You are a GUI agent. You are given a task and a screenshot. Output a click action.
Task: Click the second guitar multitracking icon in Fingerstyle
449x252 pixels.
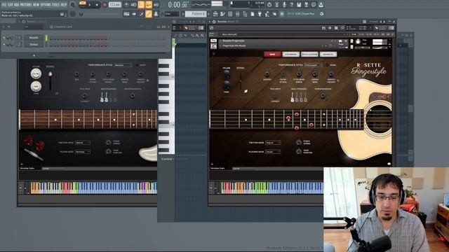click(x=297, y=97)
